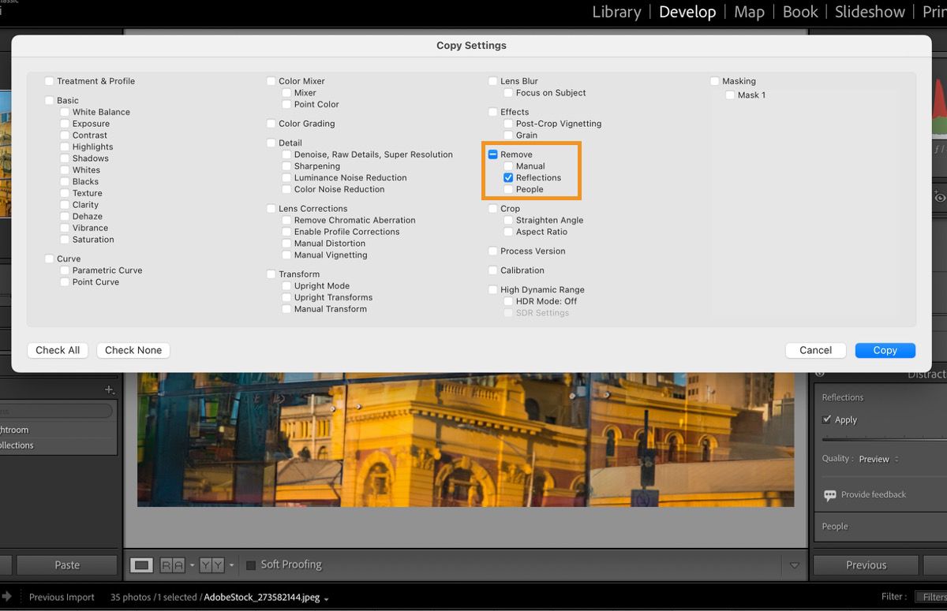Open the Slideshow module
The image size is (947, 611).
point(870,12)
